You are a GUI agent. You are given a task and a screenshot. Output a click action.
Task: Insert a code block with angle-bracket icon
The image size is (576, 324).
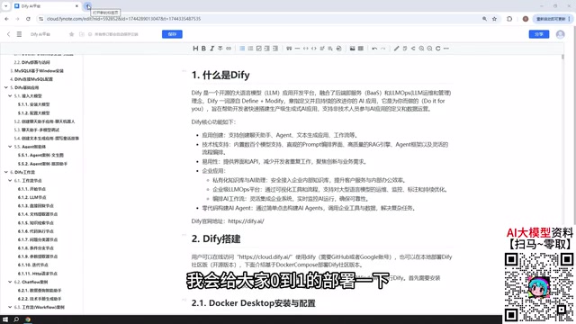(x=314, y=49)
